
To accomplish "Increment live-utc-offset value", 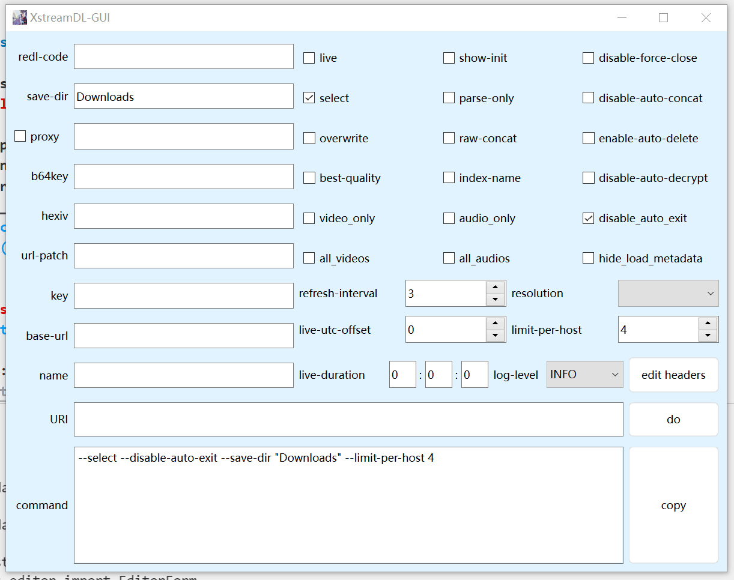I will click(495, 324).
